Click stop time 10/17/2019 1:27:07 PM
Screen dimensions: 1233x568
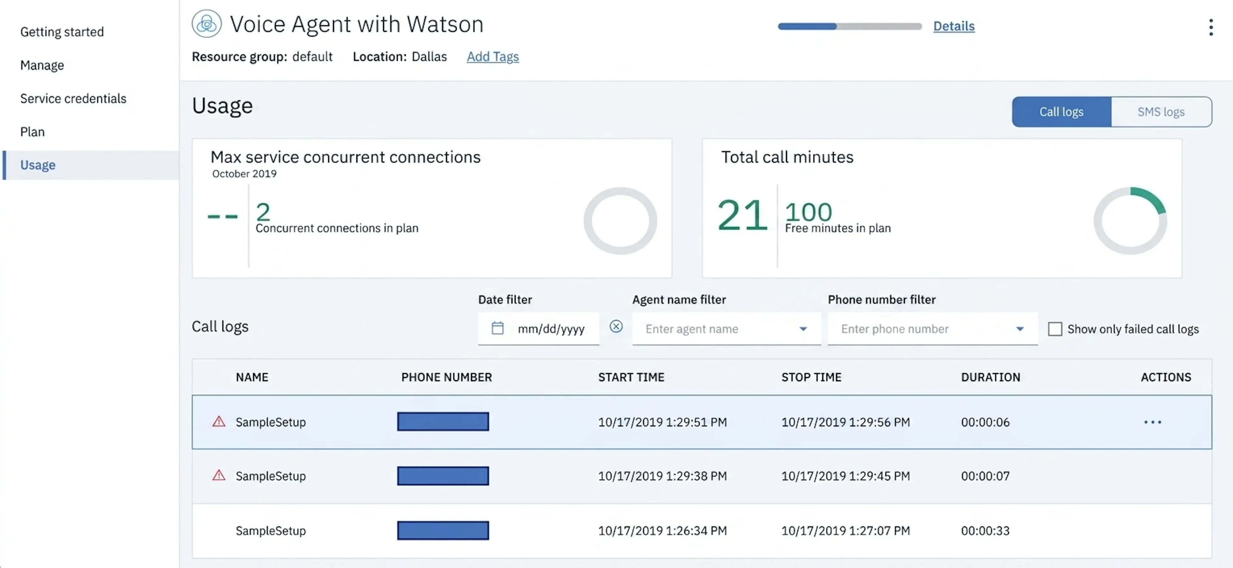(x=845, y=531)
